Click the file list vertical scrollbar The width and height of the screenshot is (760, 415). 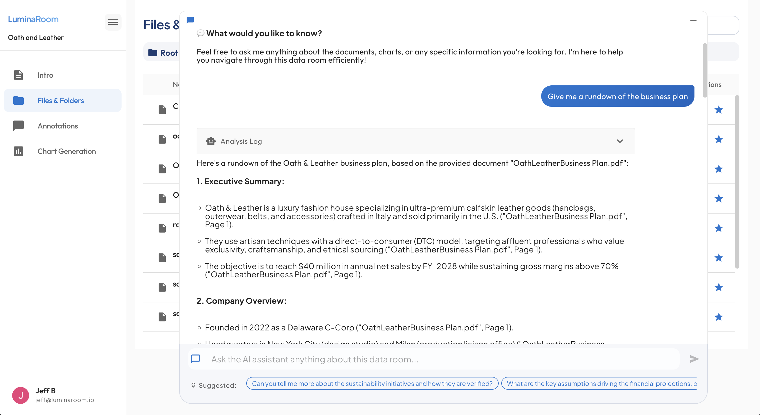click(x=737, y=182)
